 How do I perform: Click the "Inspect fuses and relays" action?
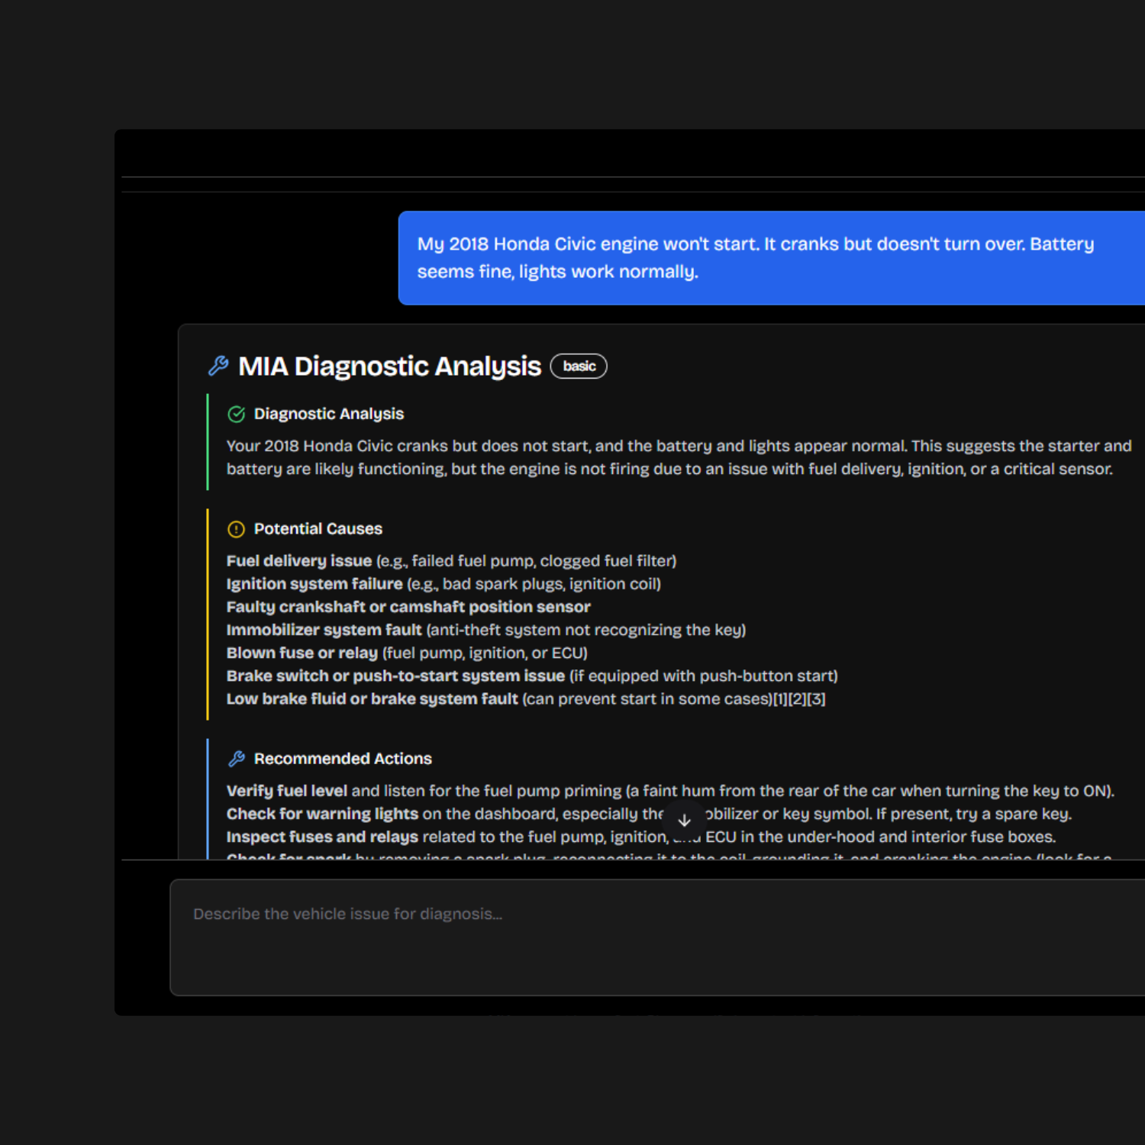coord(322,837)
